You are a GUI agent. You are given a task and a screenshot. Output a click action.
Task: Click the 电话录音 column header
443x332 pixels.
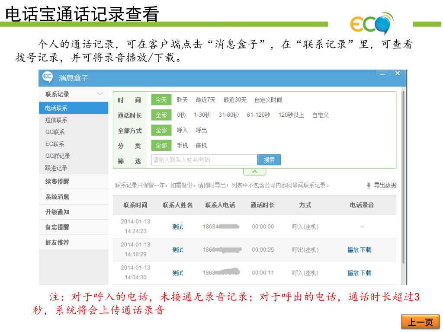[x=362, y=205]
